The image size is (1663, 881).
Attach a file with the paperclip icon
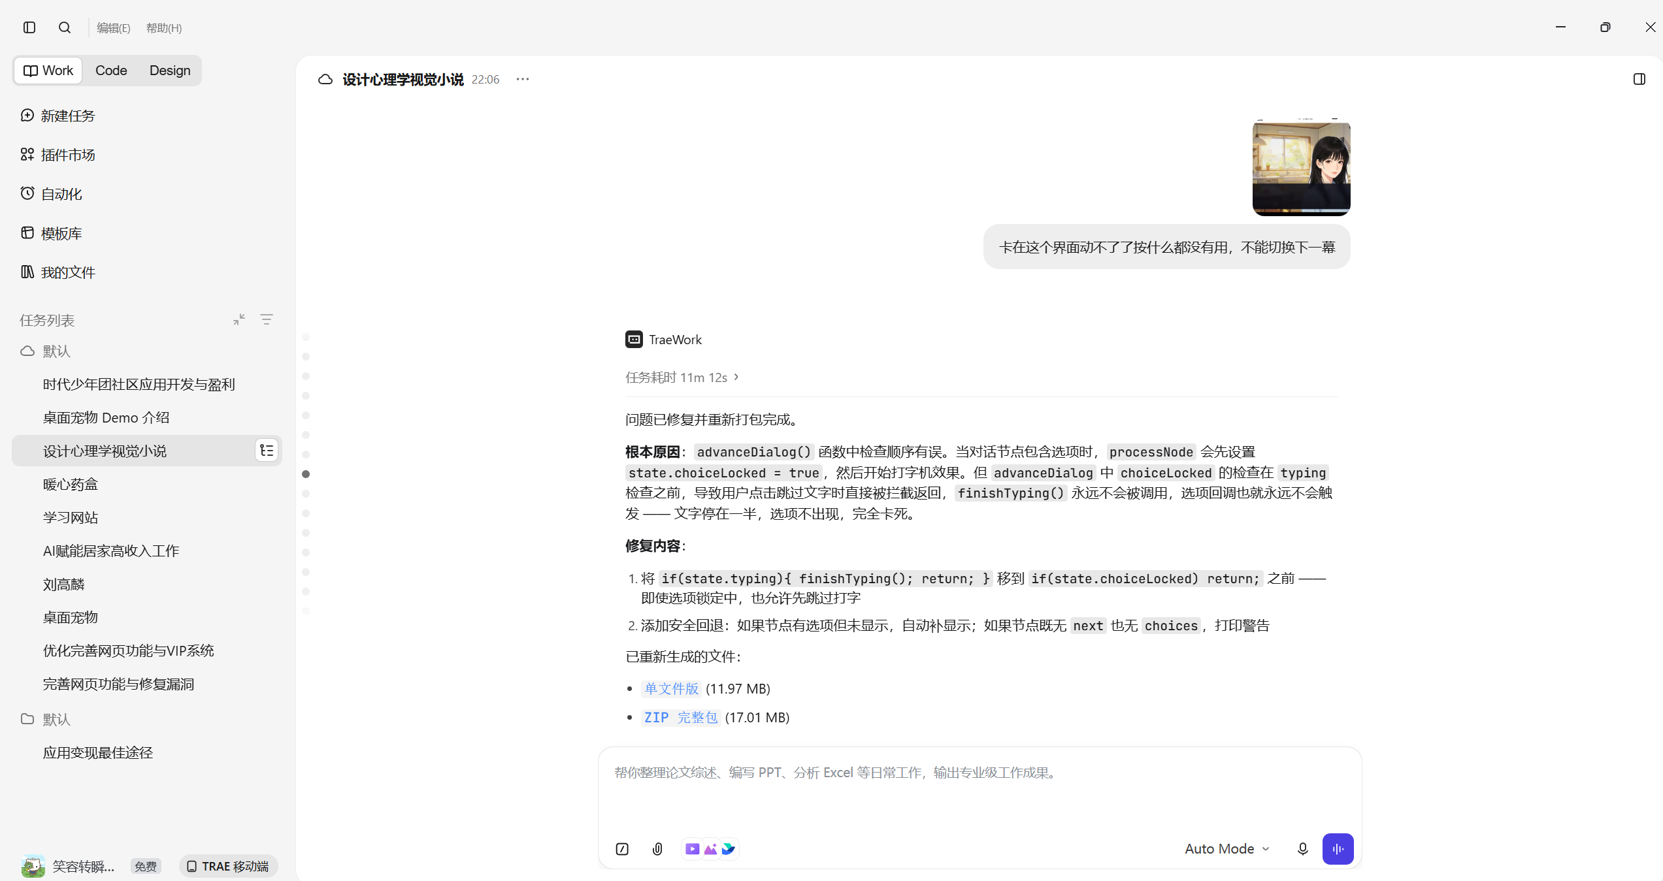657,848
